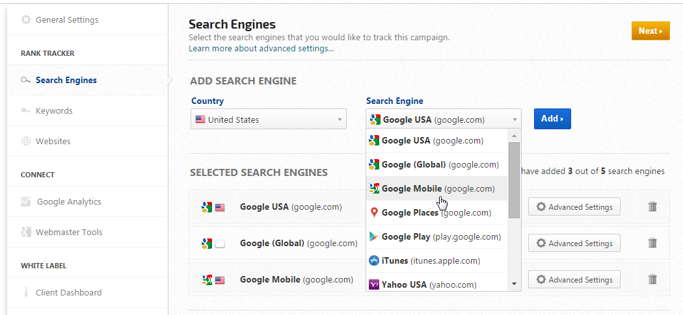Select Google Mobile from the dropdown list
The image size is (683, 315).
[x=438, y=188]
